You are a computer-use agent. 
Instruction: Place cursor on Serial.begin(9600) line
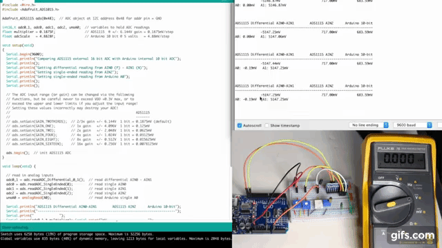point(25,54)
